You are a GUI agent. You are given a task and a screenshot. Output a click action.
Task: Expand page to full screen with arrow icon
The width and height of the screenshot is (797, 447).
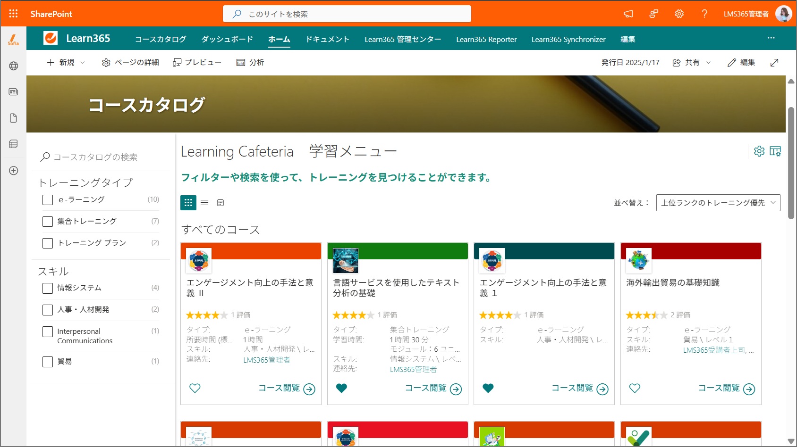pos(774,63)
